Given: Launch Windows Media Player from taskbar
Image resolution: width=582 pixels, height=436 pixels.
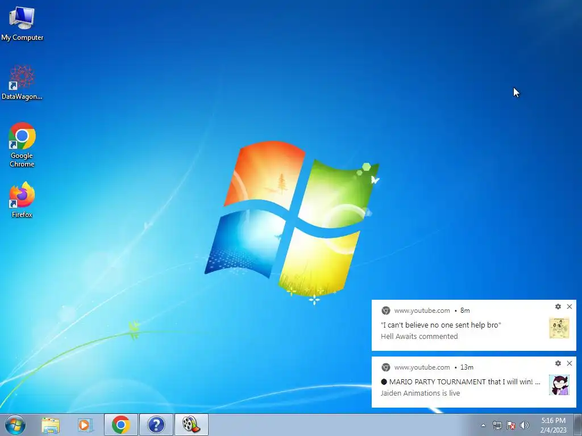Looking at the screenshot, I should pos(85,425).
